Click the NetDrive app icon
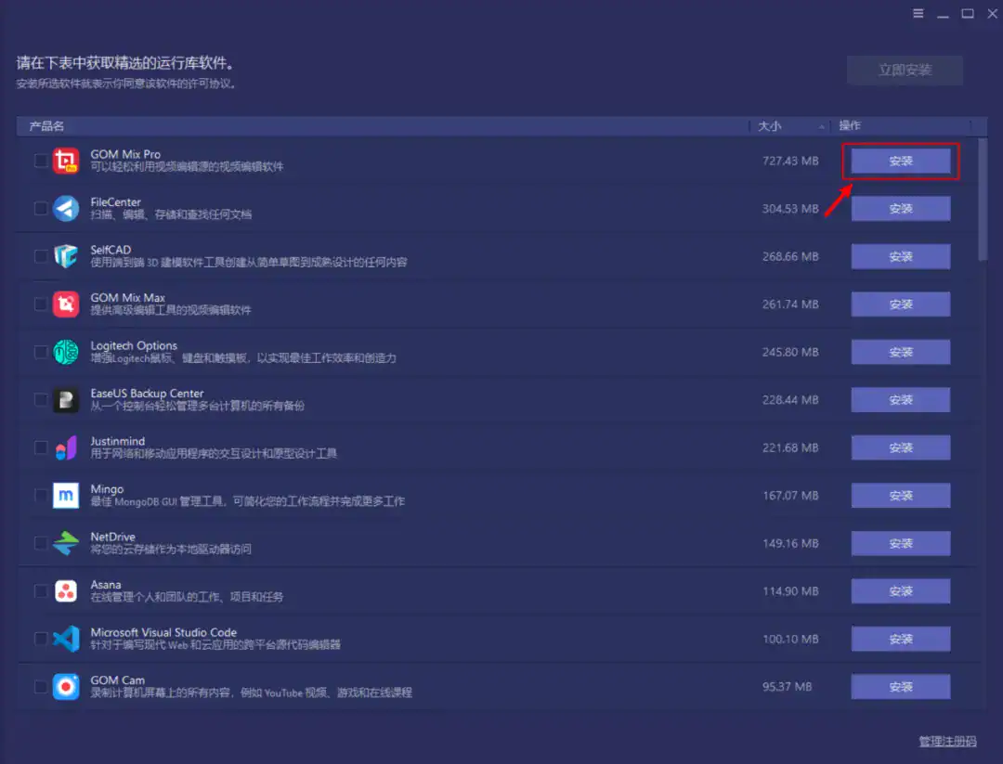This screenshot has height=764, width=1003. tap(66, 543)
